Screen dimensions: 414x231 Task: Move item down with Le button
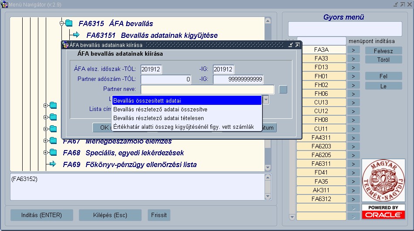click(x=383, y=86)
